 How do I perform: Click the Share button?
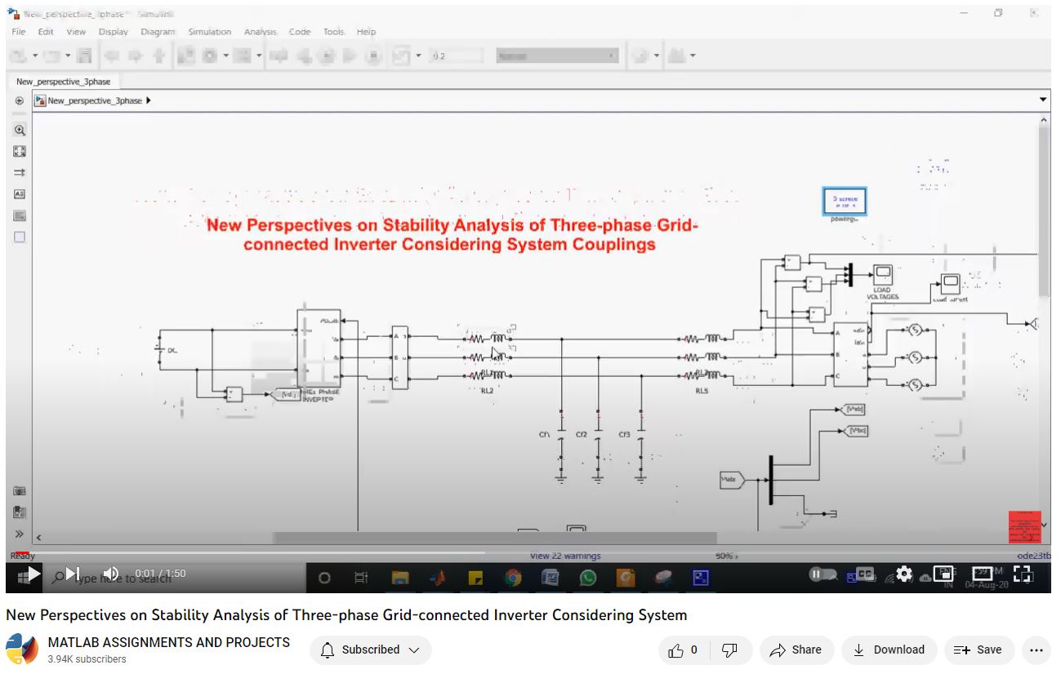[x=796, y=650]
